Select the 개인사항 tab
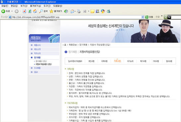 click(x=91, y=61)
